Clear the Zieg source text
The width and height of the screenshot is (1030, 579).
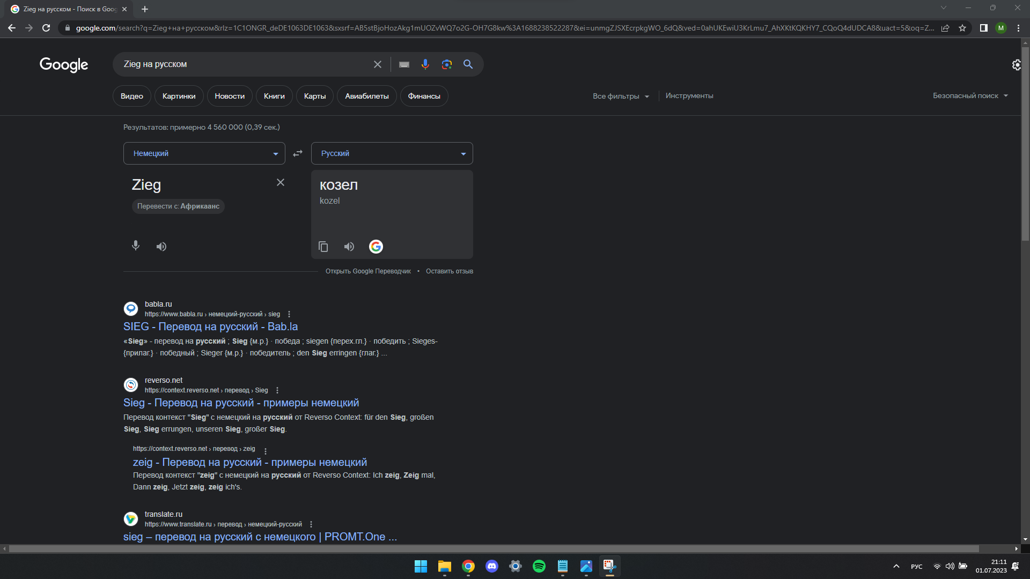[281, 182]
